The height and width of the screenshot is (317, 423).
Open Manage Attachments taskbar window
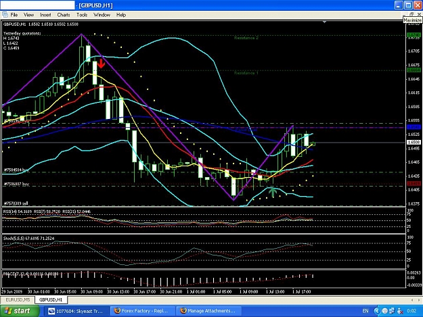click(208, 311)
